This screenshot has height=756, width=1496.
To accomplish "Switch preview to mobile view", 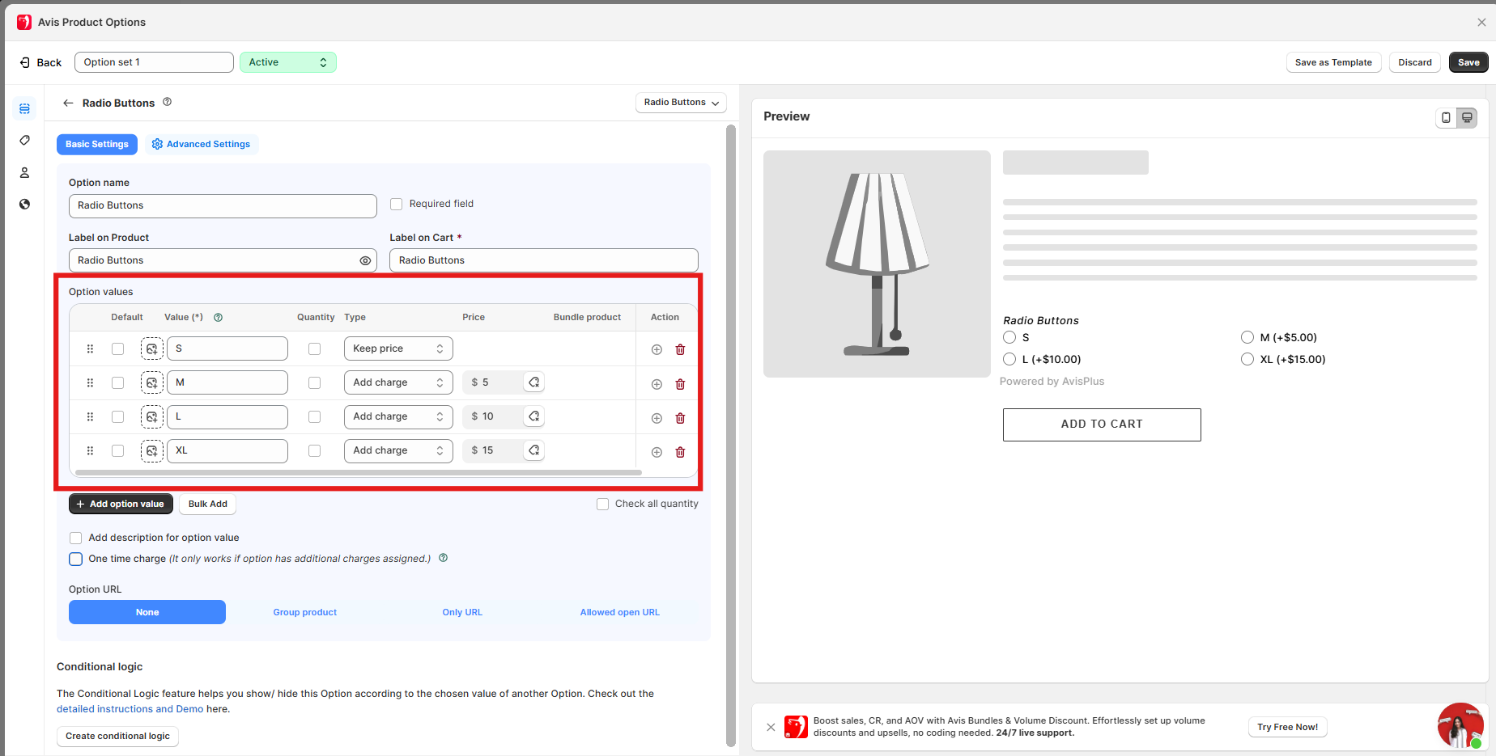I will tap(1446, 118).
